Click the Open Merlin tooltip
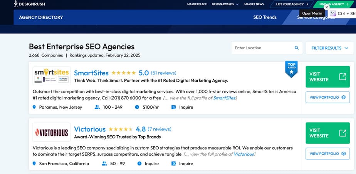Screen dimensions: 356x174 click(x=312, y=13)
